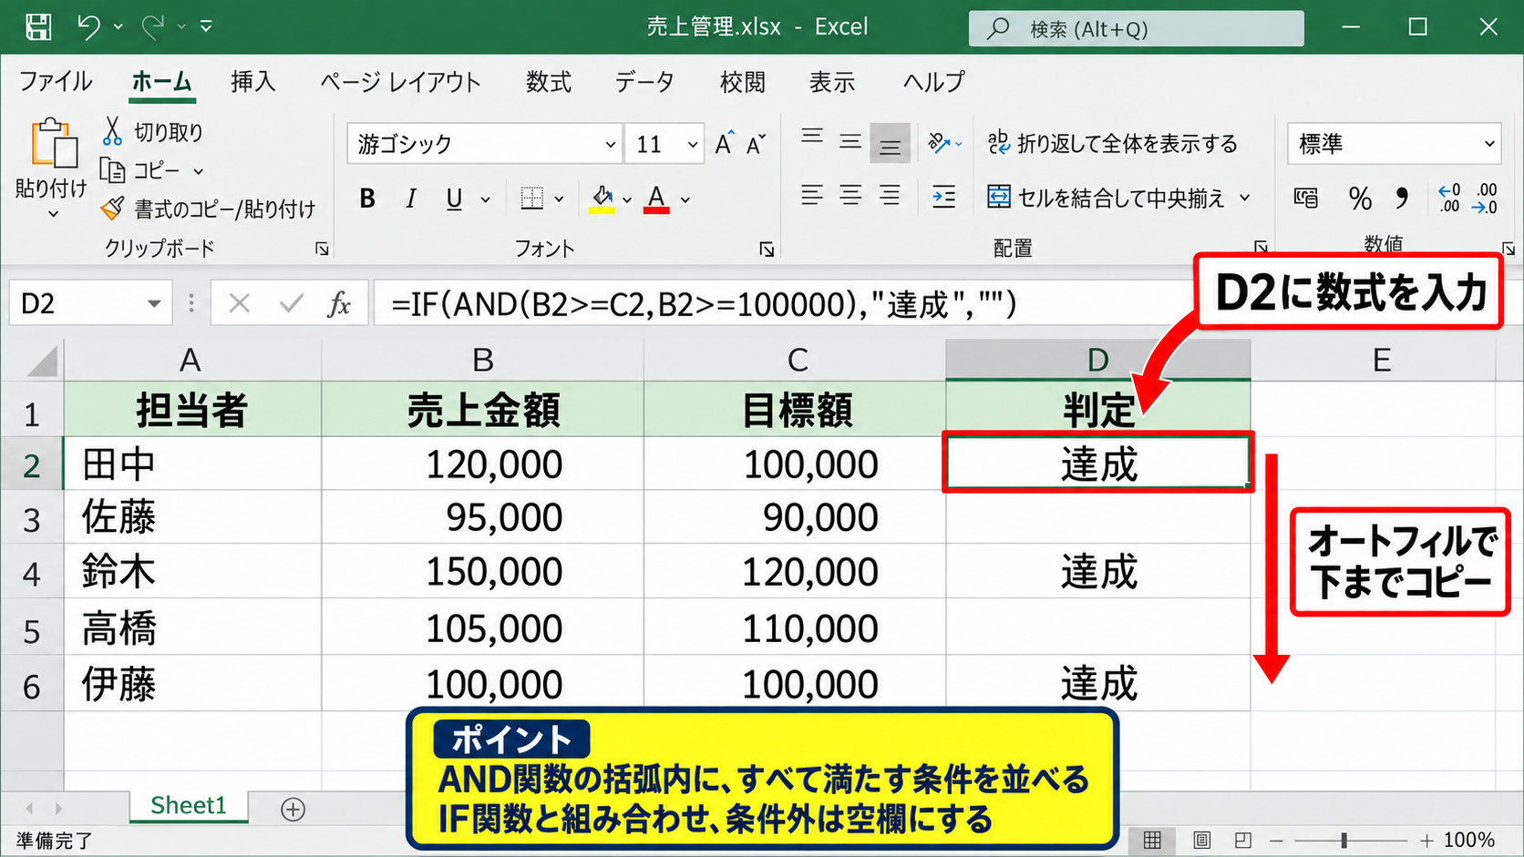Click the borders icon
1524x857 pixels.
(532, 199)
